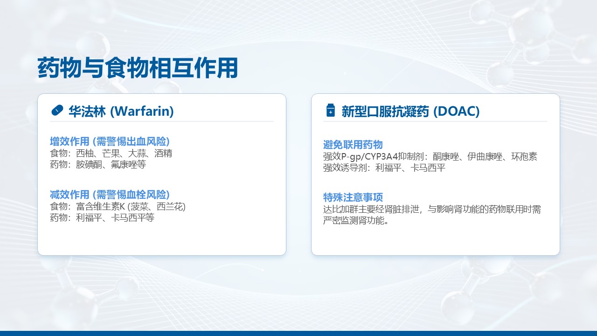This screenshot has height=336, width=597.
Task: Click empty space at bottom of Warfarin card
Action: (161, 240)
